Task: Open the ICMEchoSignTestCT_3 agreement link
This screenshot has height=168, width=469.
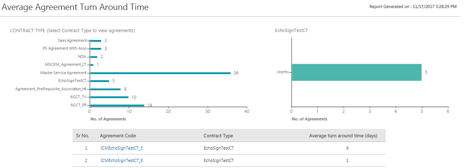Action: point(122,148)
